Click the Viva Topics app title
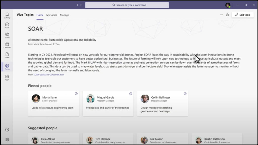 tap(25, 15)
